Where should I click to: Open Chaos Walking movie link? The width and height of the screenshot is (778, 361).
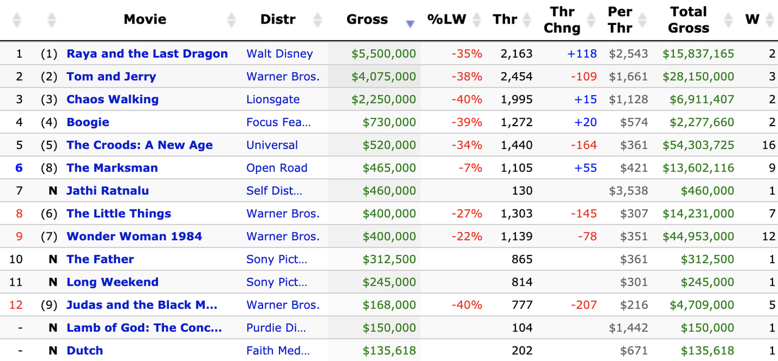(x=112, y=100)
